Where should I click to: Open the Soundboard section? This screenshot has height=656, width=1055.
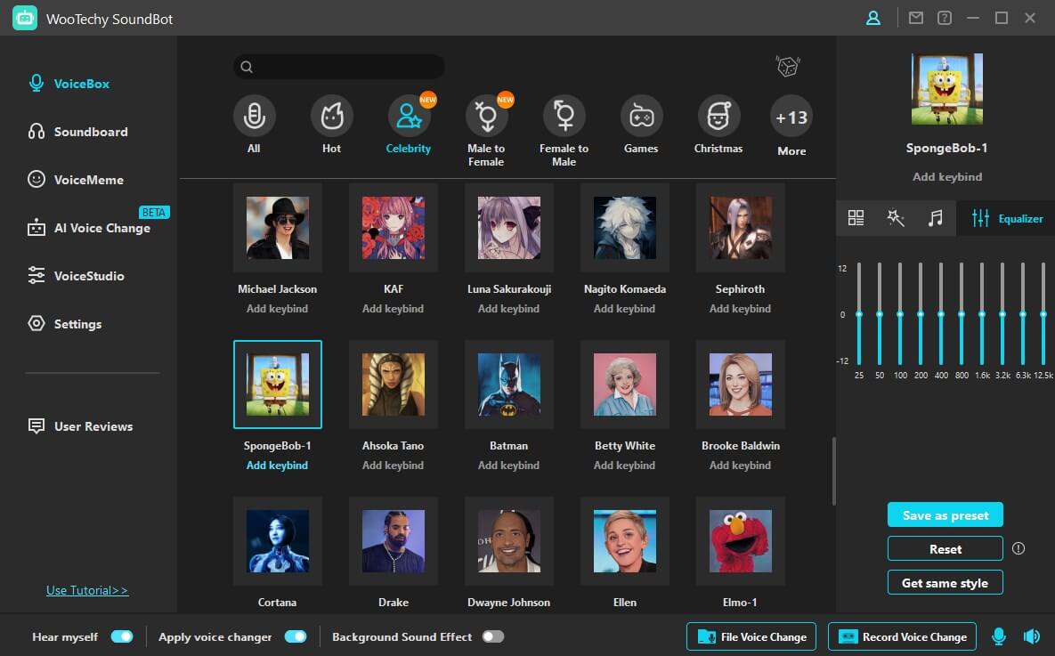click(x=90, y=132)
